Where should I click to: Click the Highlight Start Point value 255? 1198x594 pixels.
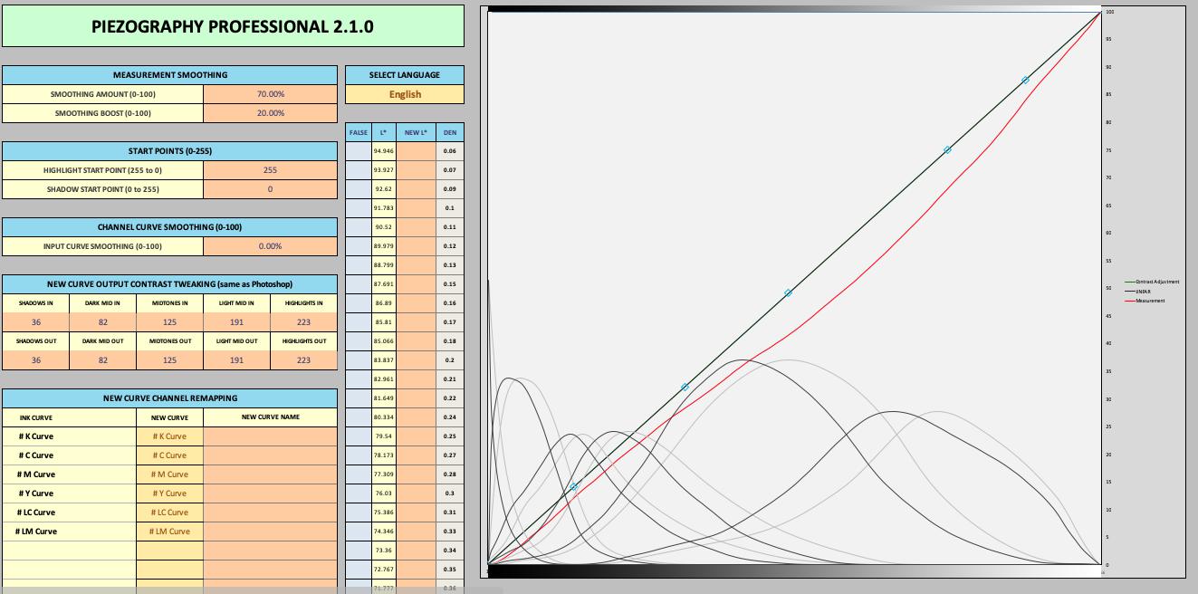(270, 170)
